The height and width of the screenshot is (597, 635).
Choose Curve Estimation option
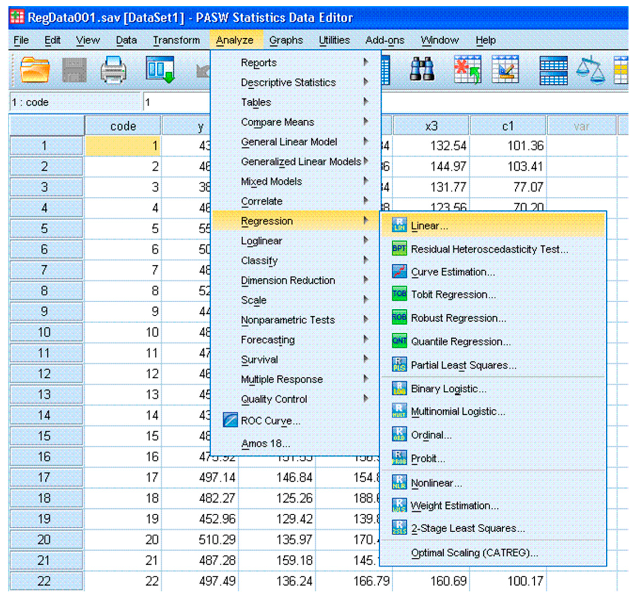pyautogui.click(x=453, y=272)
